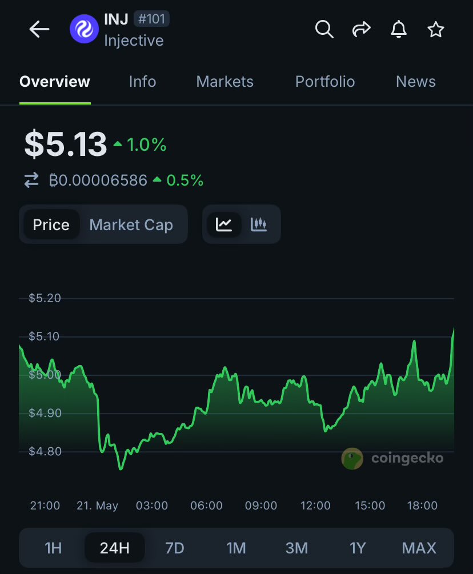Choose the 7D time range
This screenshot has width=473, height=574.
[175, 548]
